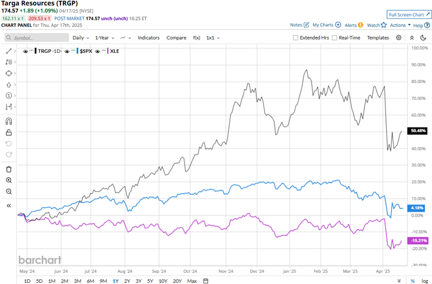This screenshot has width=432, height=284.
Task: Open the Daily frequency dropdown
Action: coord(81,38)
